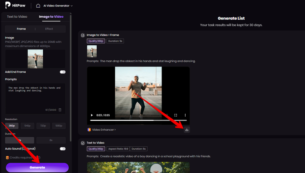Screen dimensions: 305x173
Task: Toggle the Add End Frame switch
Action: 63,72
